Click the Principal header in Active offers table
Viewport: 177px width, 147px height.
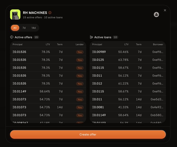17,44
